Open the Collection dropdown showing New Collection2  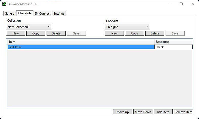click(x=29, y=27)
